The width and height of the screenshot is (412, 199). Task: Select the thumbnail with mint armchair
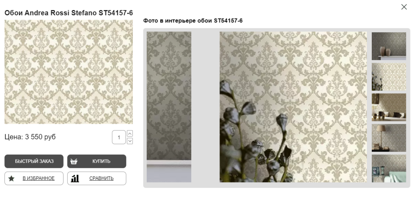[x=389, y=168]
